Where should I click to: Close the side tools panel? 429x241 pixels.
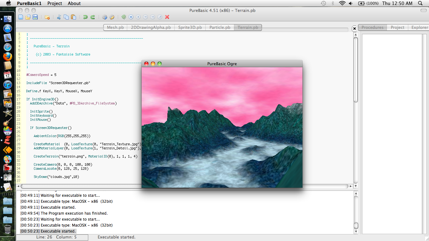[355, 29]
